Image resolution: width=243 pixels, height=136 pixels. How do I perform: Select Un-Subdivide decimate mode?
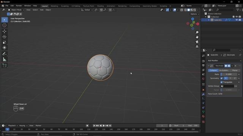pos(224,71)
